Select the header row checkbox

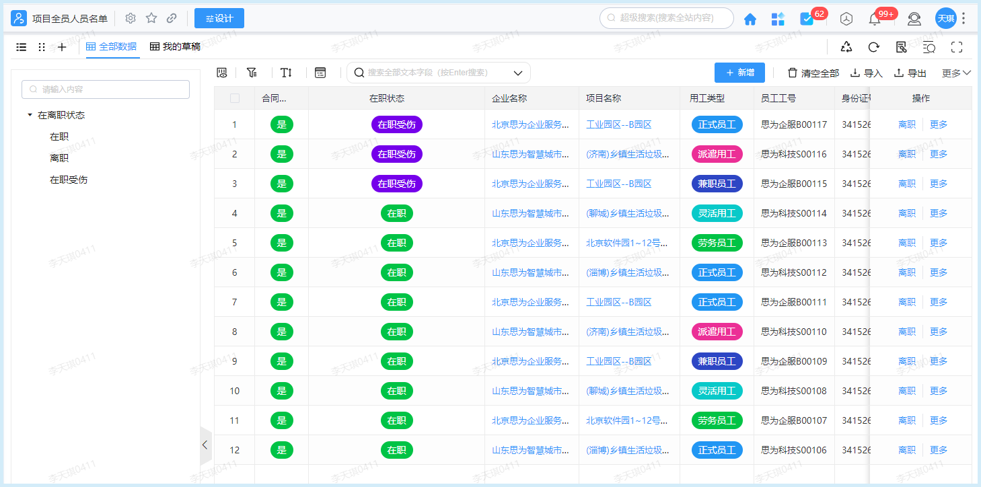click(235, 98)
